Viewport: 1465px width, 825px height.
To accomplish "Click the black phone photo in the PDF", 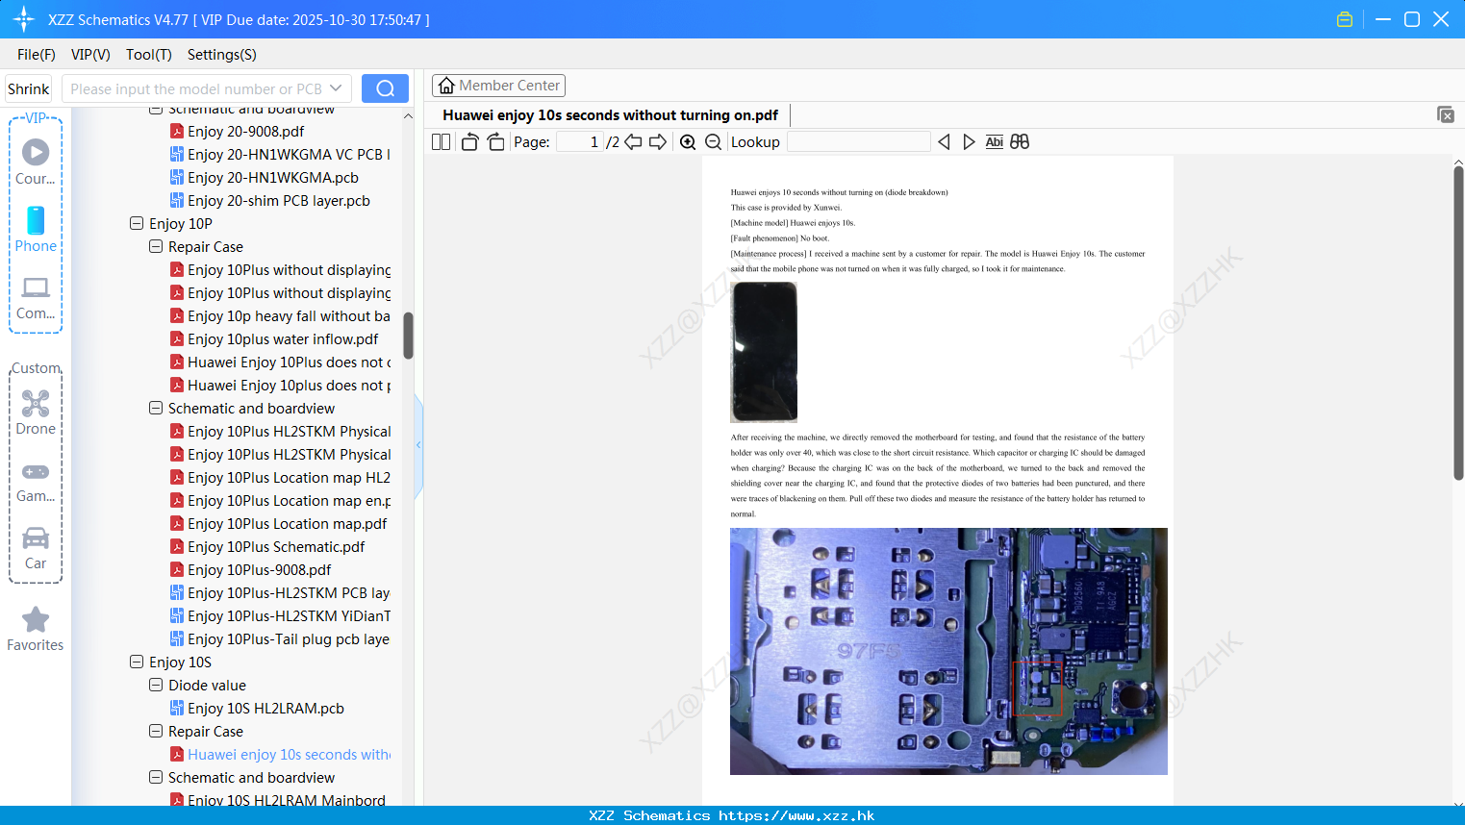I will pyautogui.click(x=764, y=352).
